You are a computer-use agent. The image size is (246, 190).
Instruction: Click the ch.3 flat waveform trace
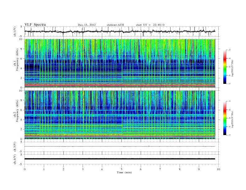[x=120, y=147]
